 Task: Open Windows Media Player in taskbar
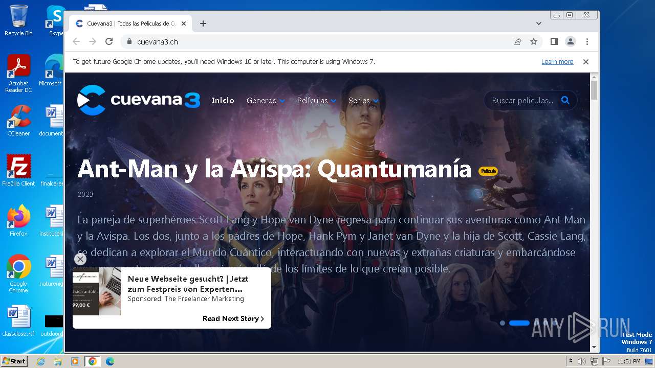click(75, 361)
